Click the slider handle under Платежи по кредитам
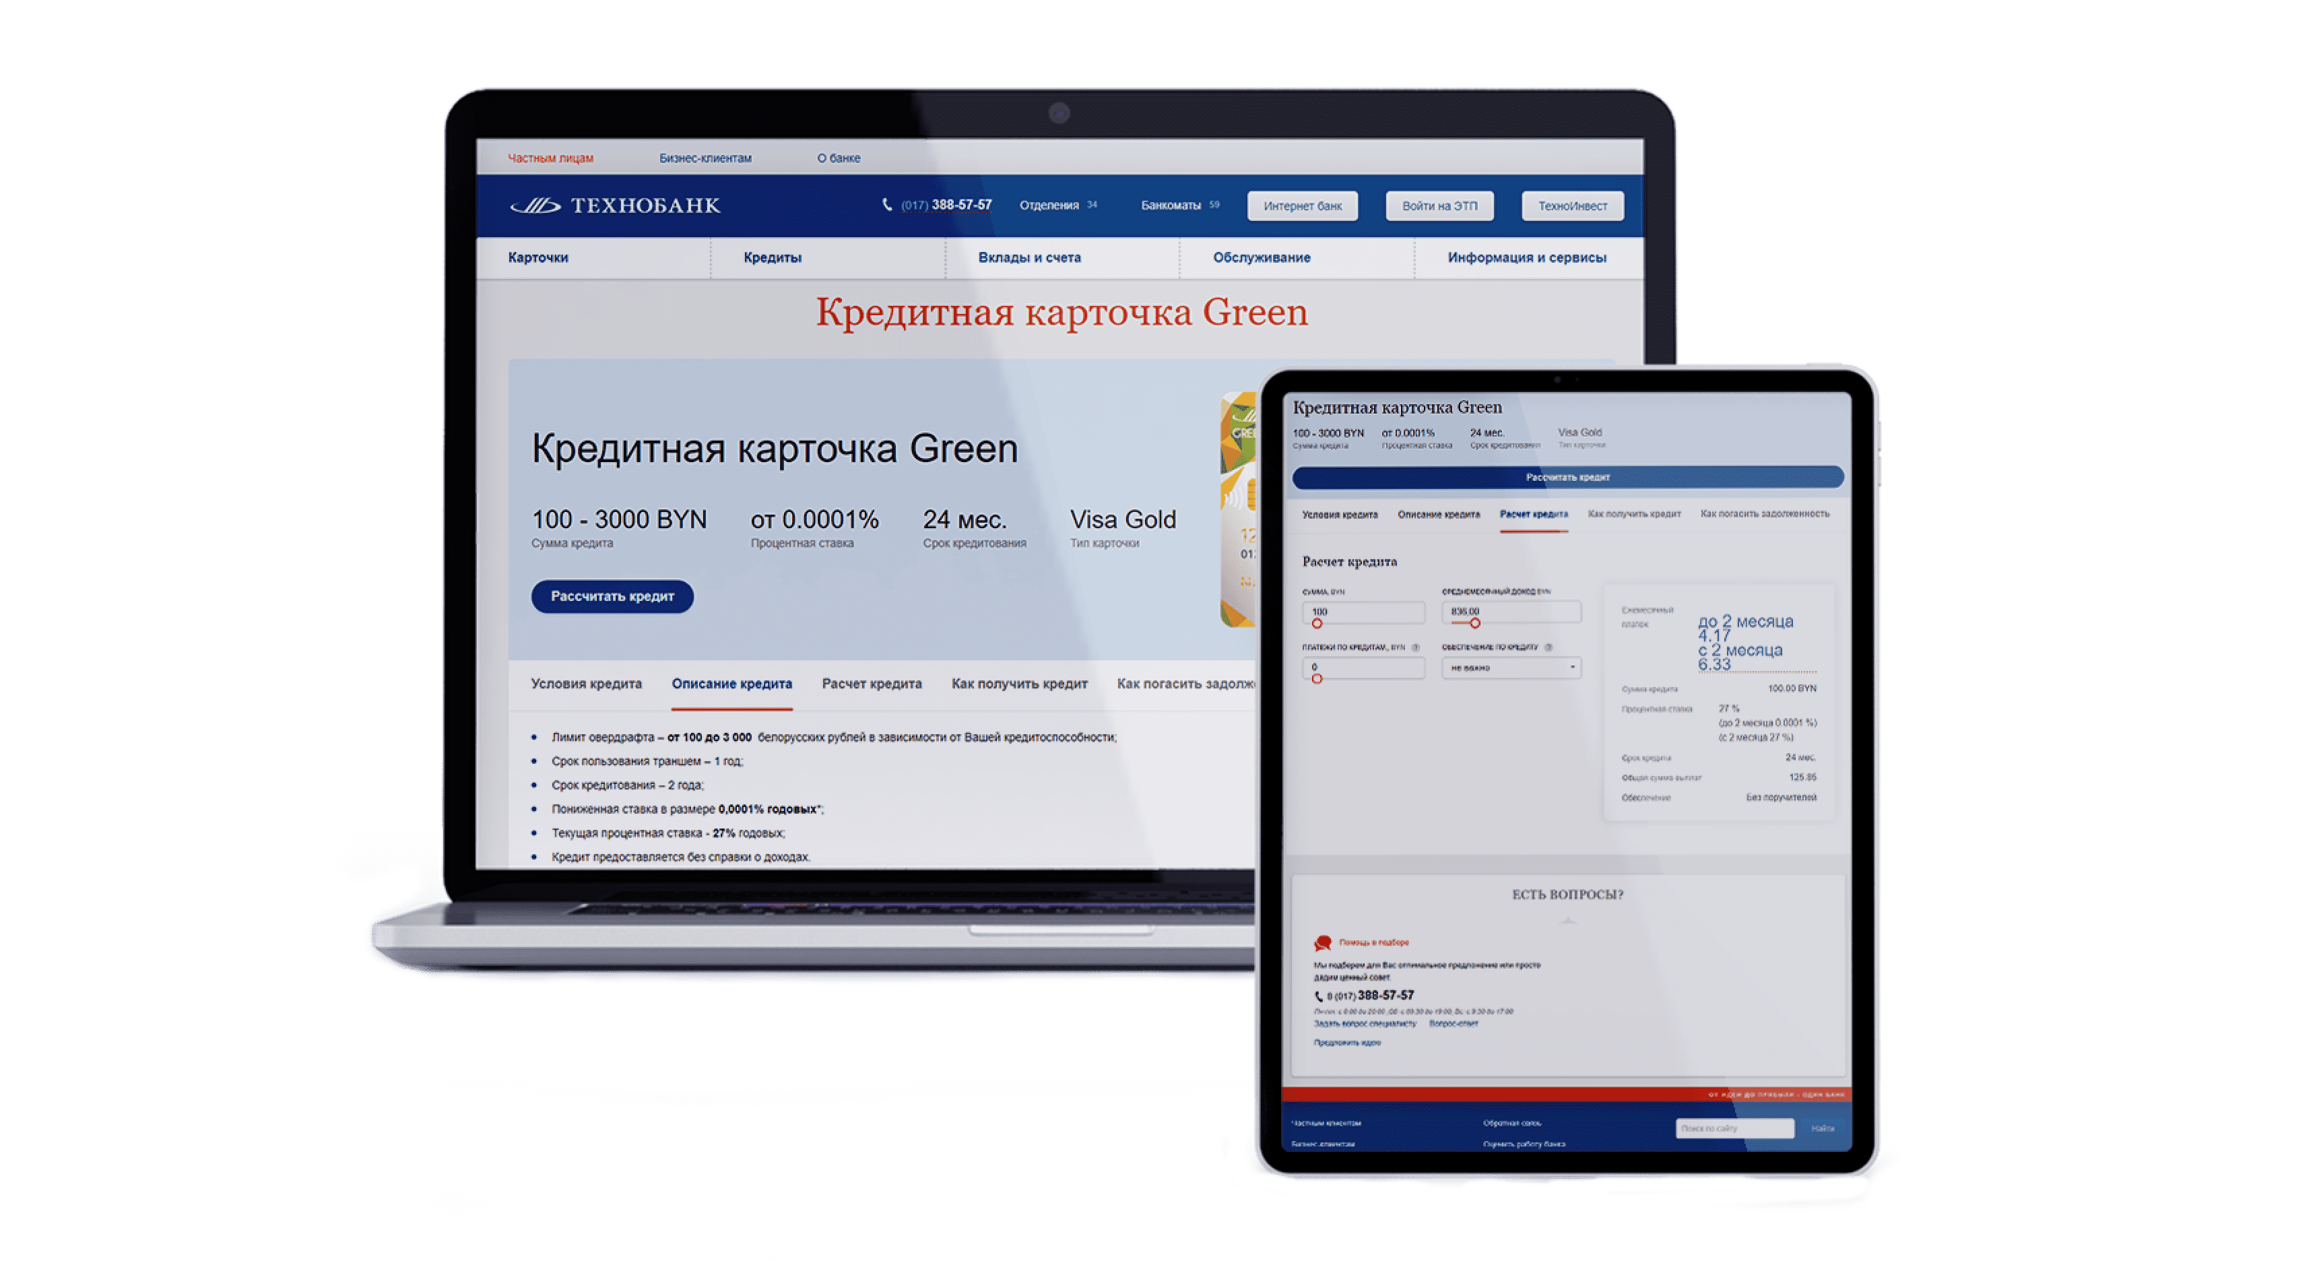2317x1261 pixels. click(1317, 679)
